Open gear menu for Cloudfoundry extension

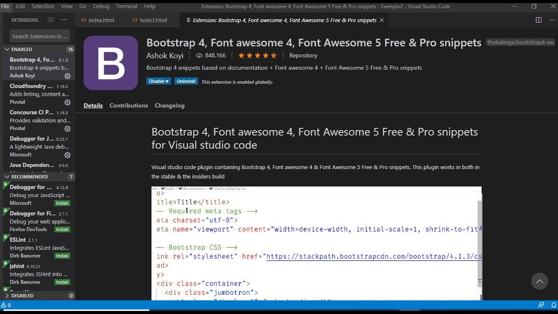coord(68,102)
